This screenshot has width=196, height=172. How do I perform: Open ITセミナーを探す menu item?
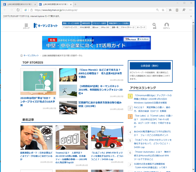pos(100,23)
